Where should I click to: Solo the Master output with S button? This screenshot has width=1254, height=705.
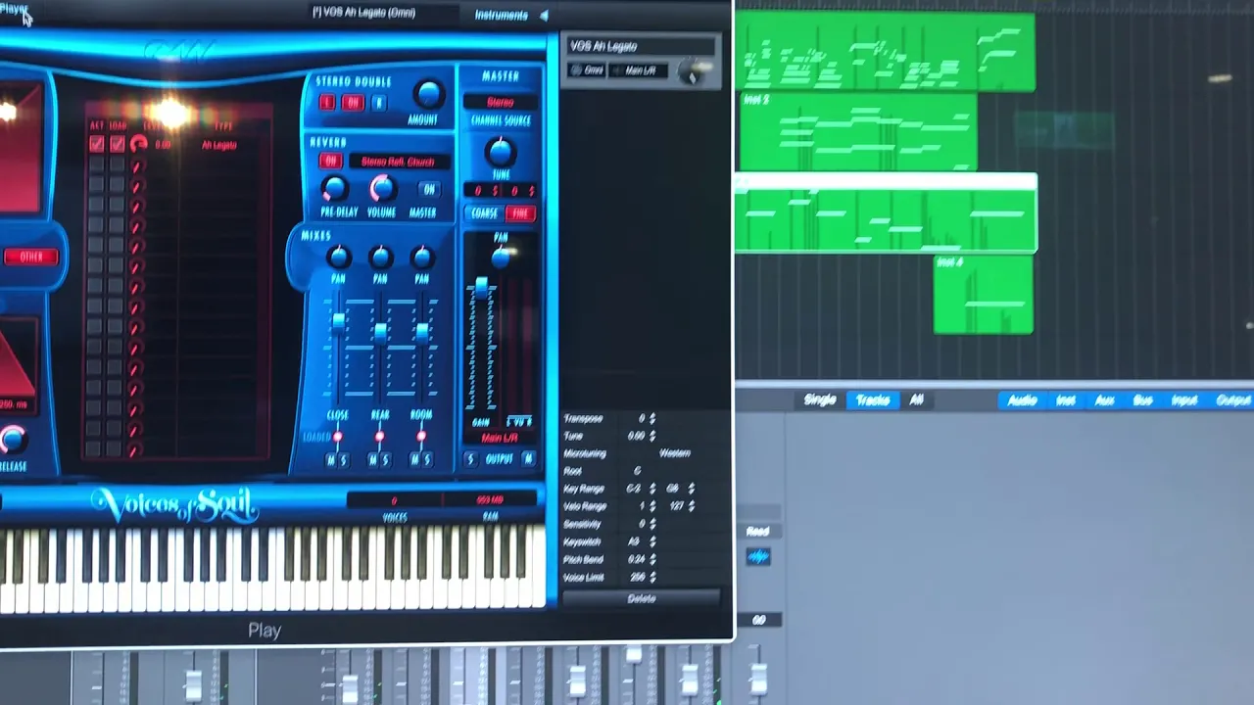470,459
